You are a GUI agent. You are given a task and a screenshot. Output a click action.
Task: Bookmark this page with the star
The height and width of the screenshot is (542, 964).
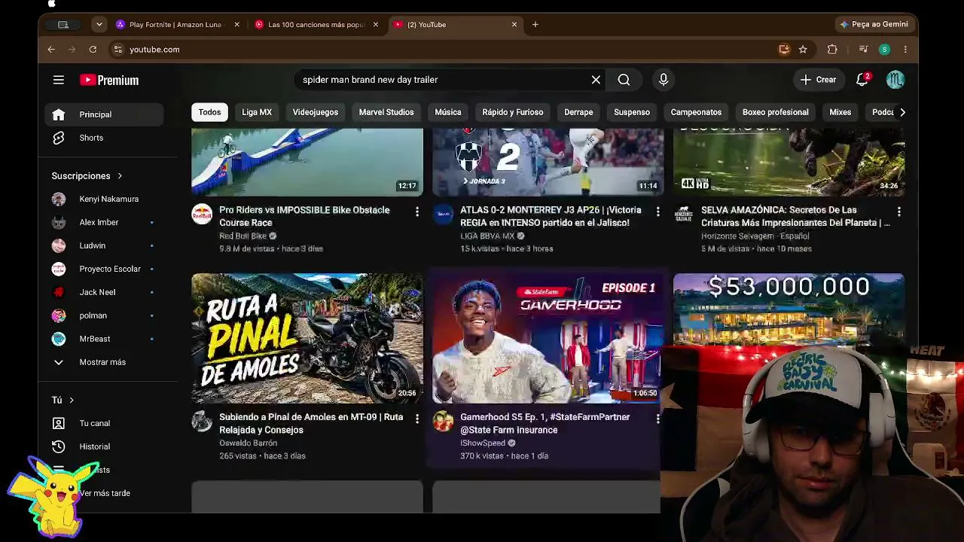tap(803, 50)
